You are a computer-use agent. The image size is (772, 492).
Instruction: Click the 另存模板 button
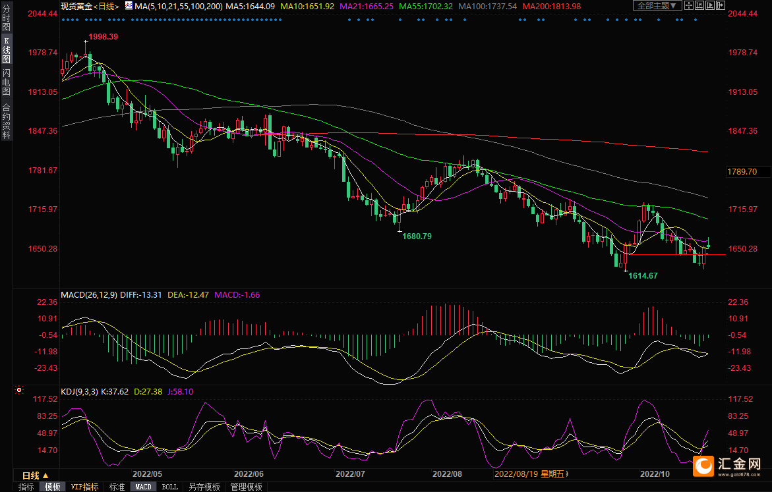204,487
